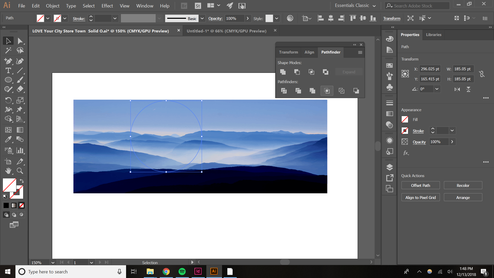Screen dimensions: 494x278
Task: Click the Offset Path button
Action: coord(420,185)
